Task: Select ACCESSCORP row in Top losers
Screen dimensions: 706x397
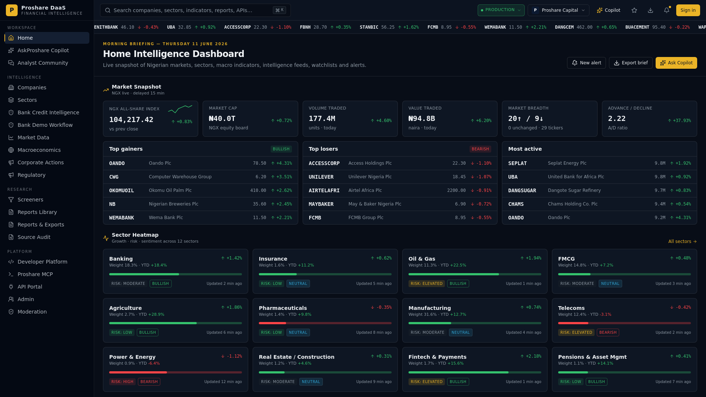Action: 400,163
